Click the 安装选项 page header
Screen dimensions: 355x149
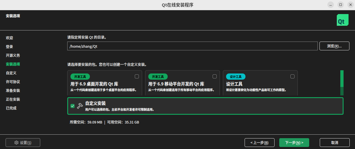(13, 16)
